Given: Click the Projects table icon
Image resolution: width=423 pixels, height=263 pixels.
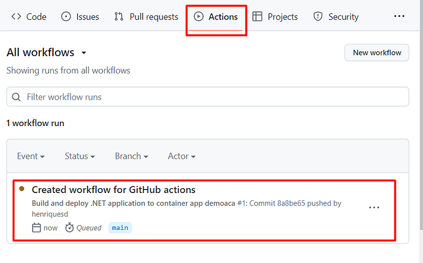Looking at the screenshot, I should [257, 17].
